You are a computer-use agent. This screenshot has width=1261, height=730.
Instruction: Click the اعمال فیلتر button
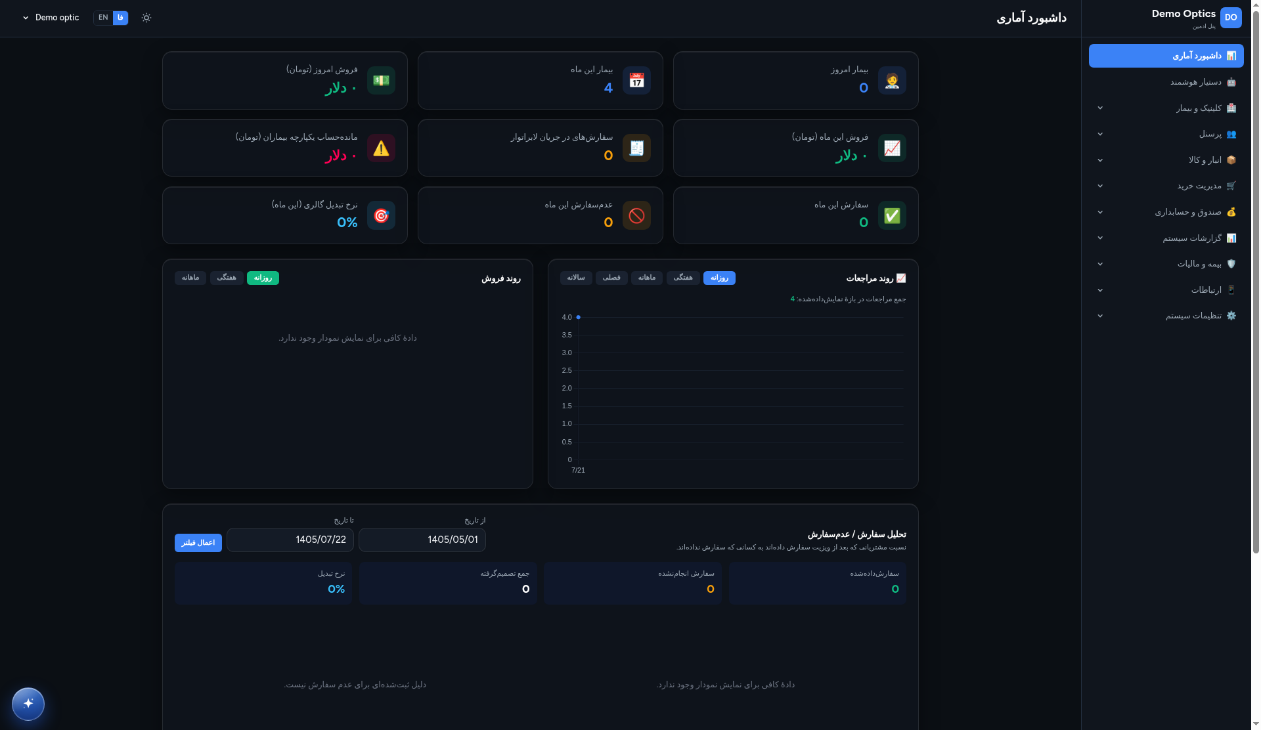[198, 543]
